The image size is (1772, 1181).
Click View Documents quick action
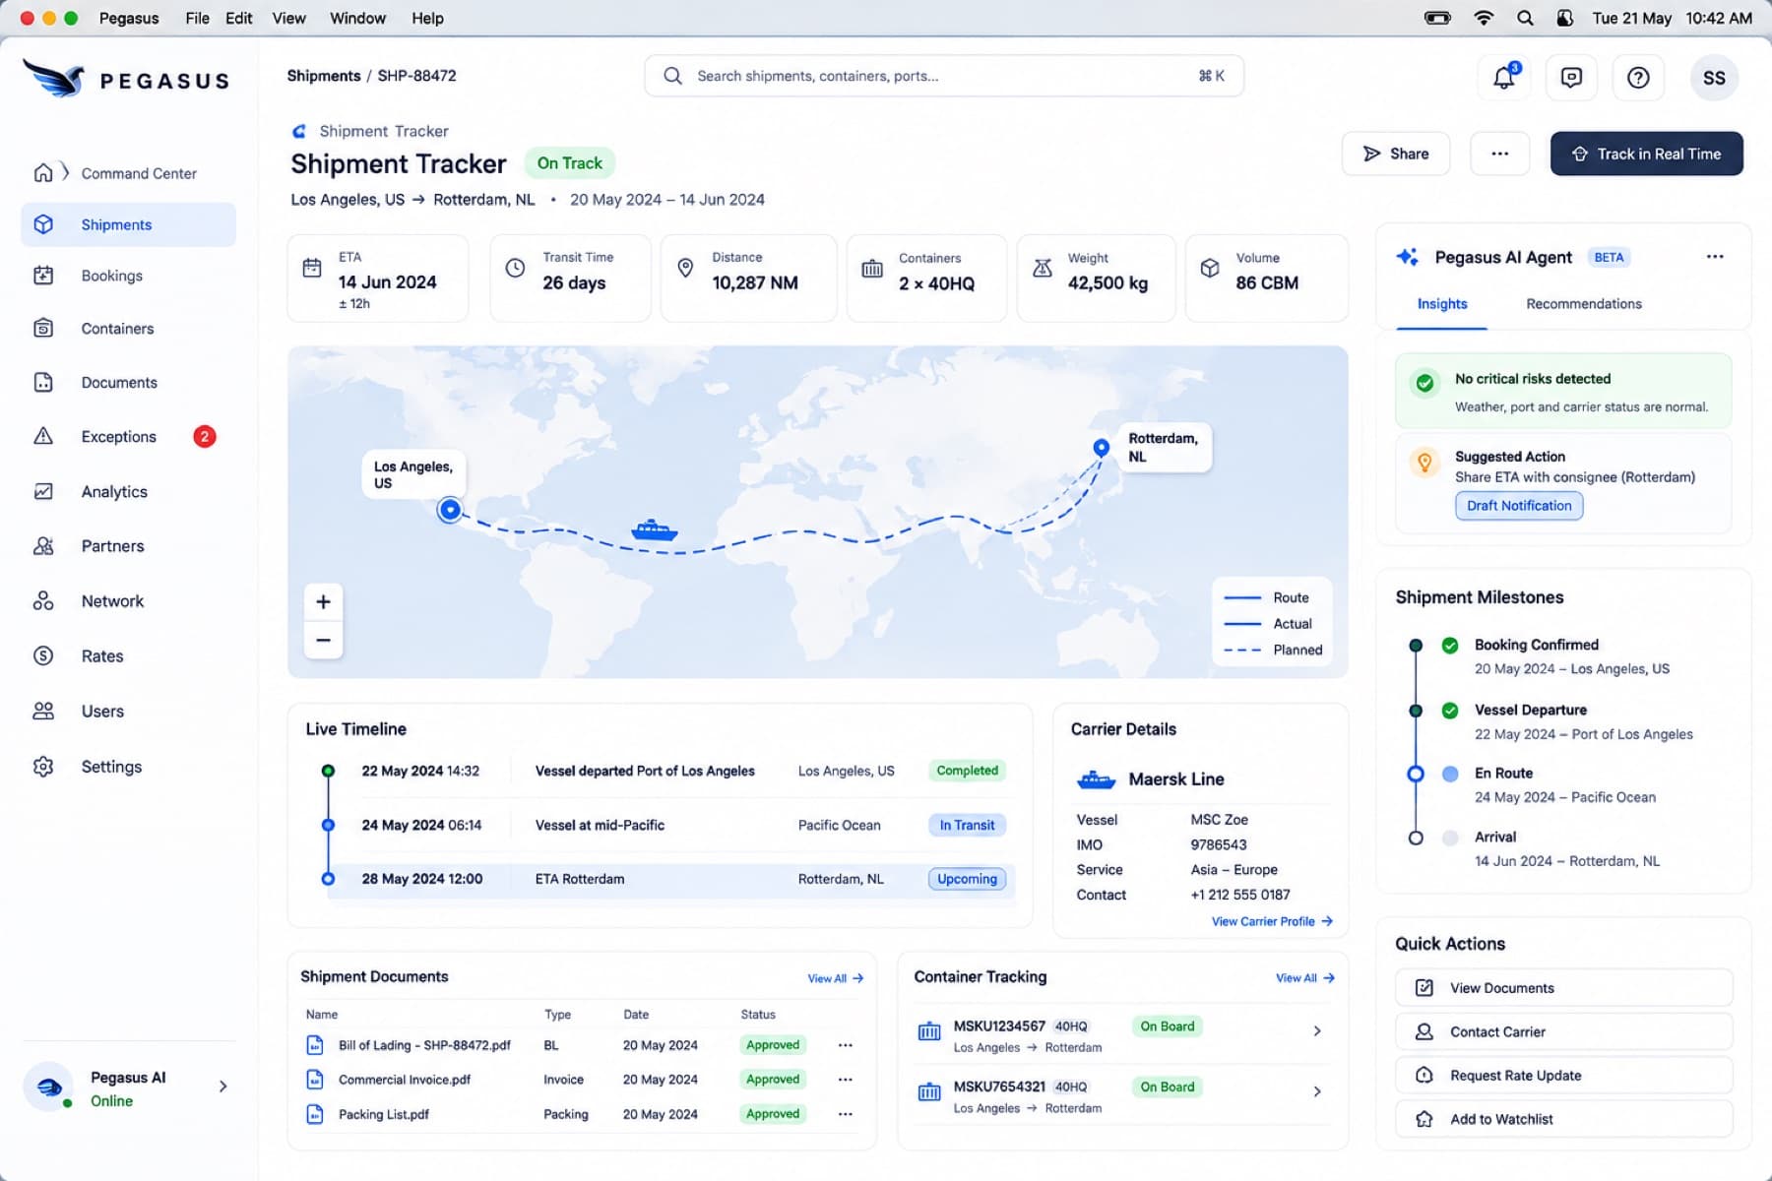tap(1563, 988)
